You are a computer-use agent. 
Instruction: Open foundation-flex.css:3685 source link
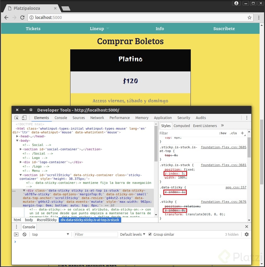[223, 147]
